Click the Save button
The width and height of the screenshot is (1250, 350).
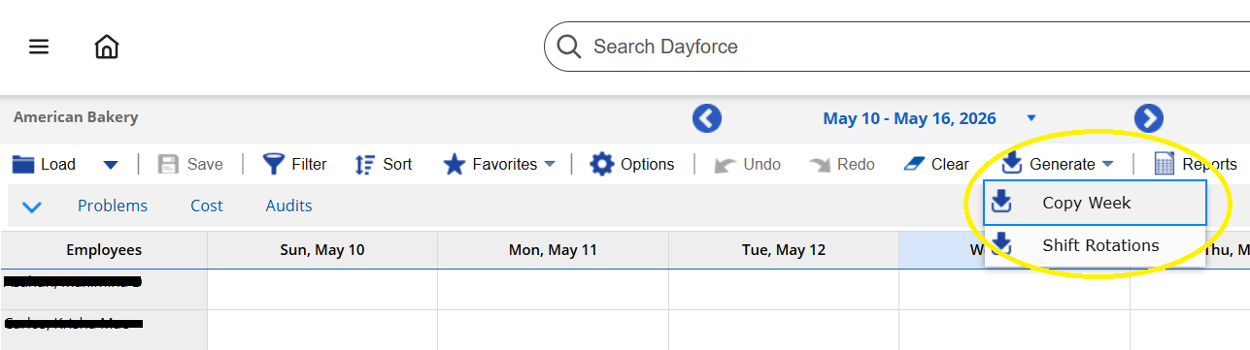pos(190,165)
